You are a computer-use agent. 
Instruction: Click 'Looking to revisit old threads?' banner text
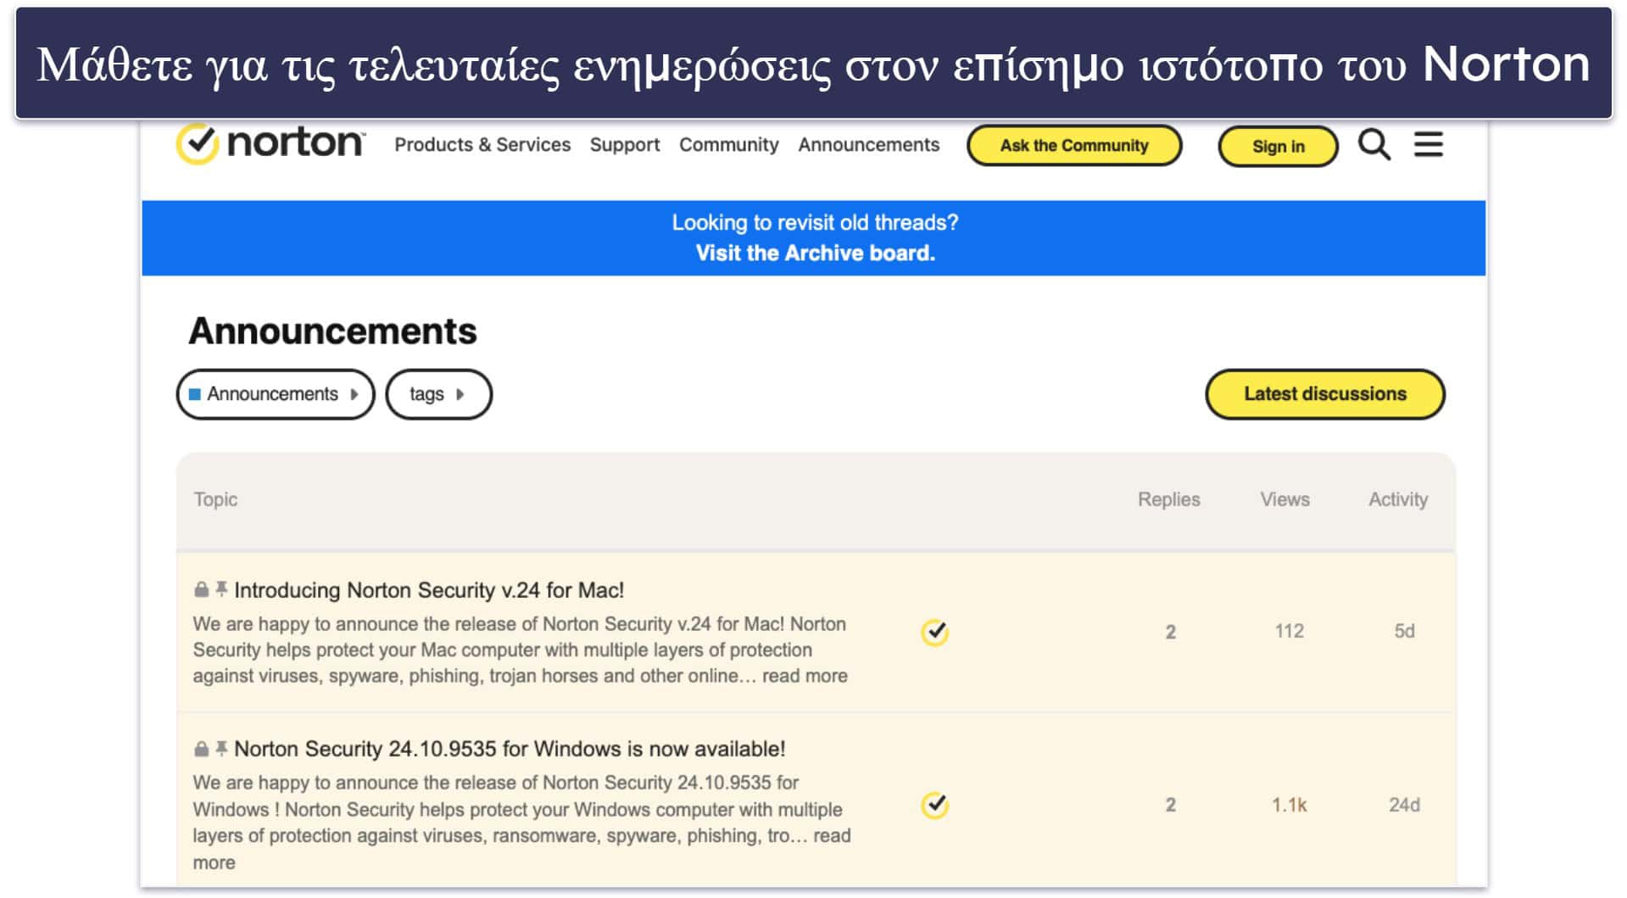coord(816,222)
